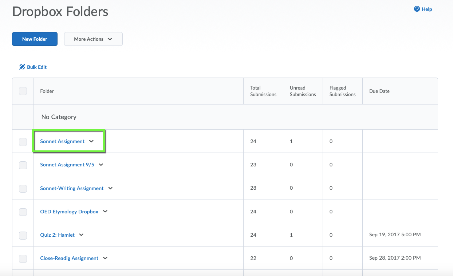Click the No Category row label

pyautogui.click(x=59, y=117)
